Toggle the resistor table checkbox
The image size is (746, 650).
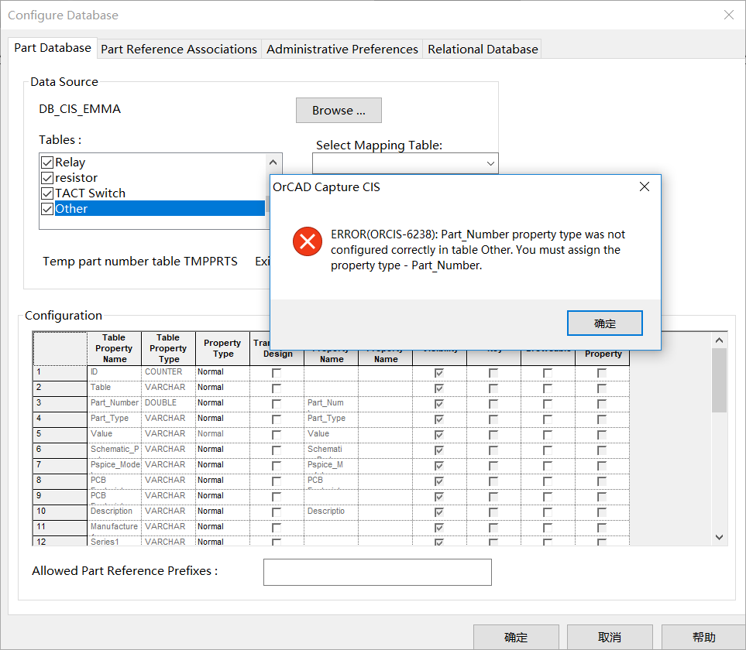tap(47, 178)
